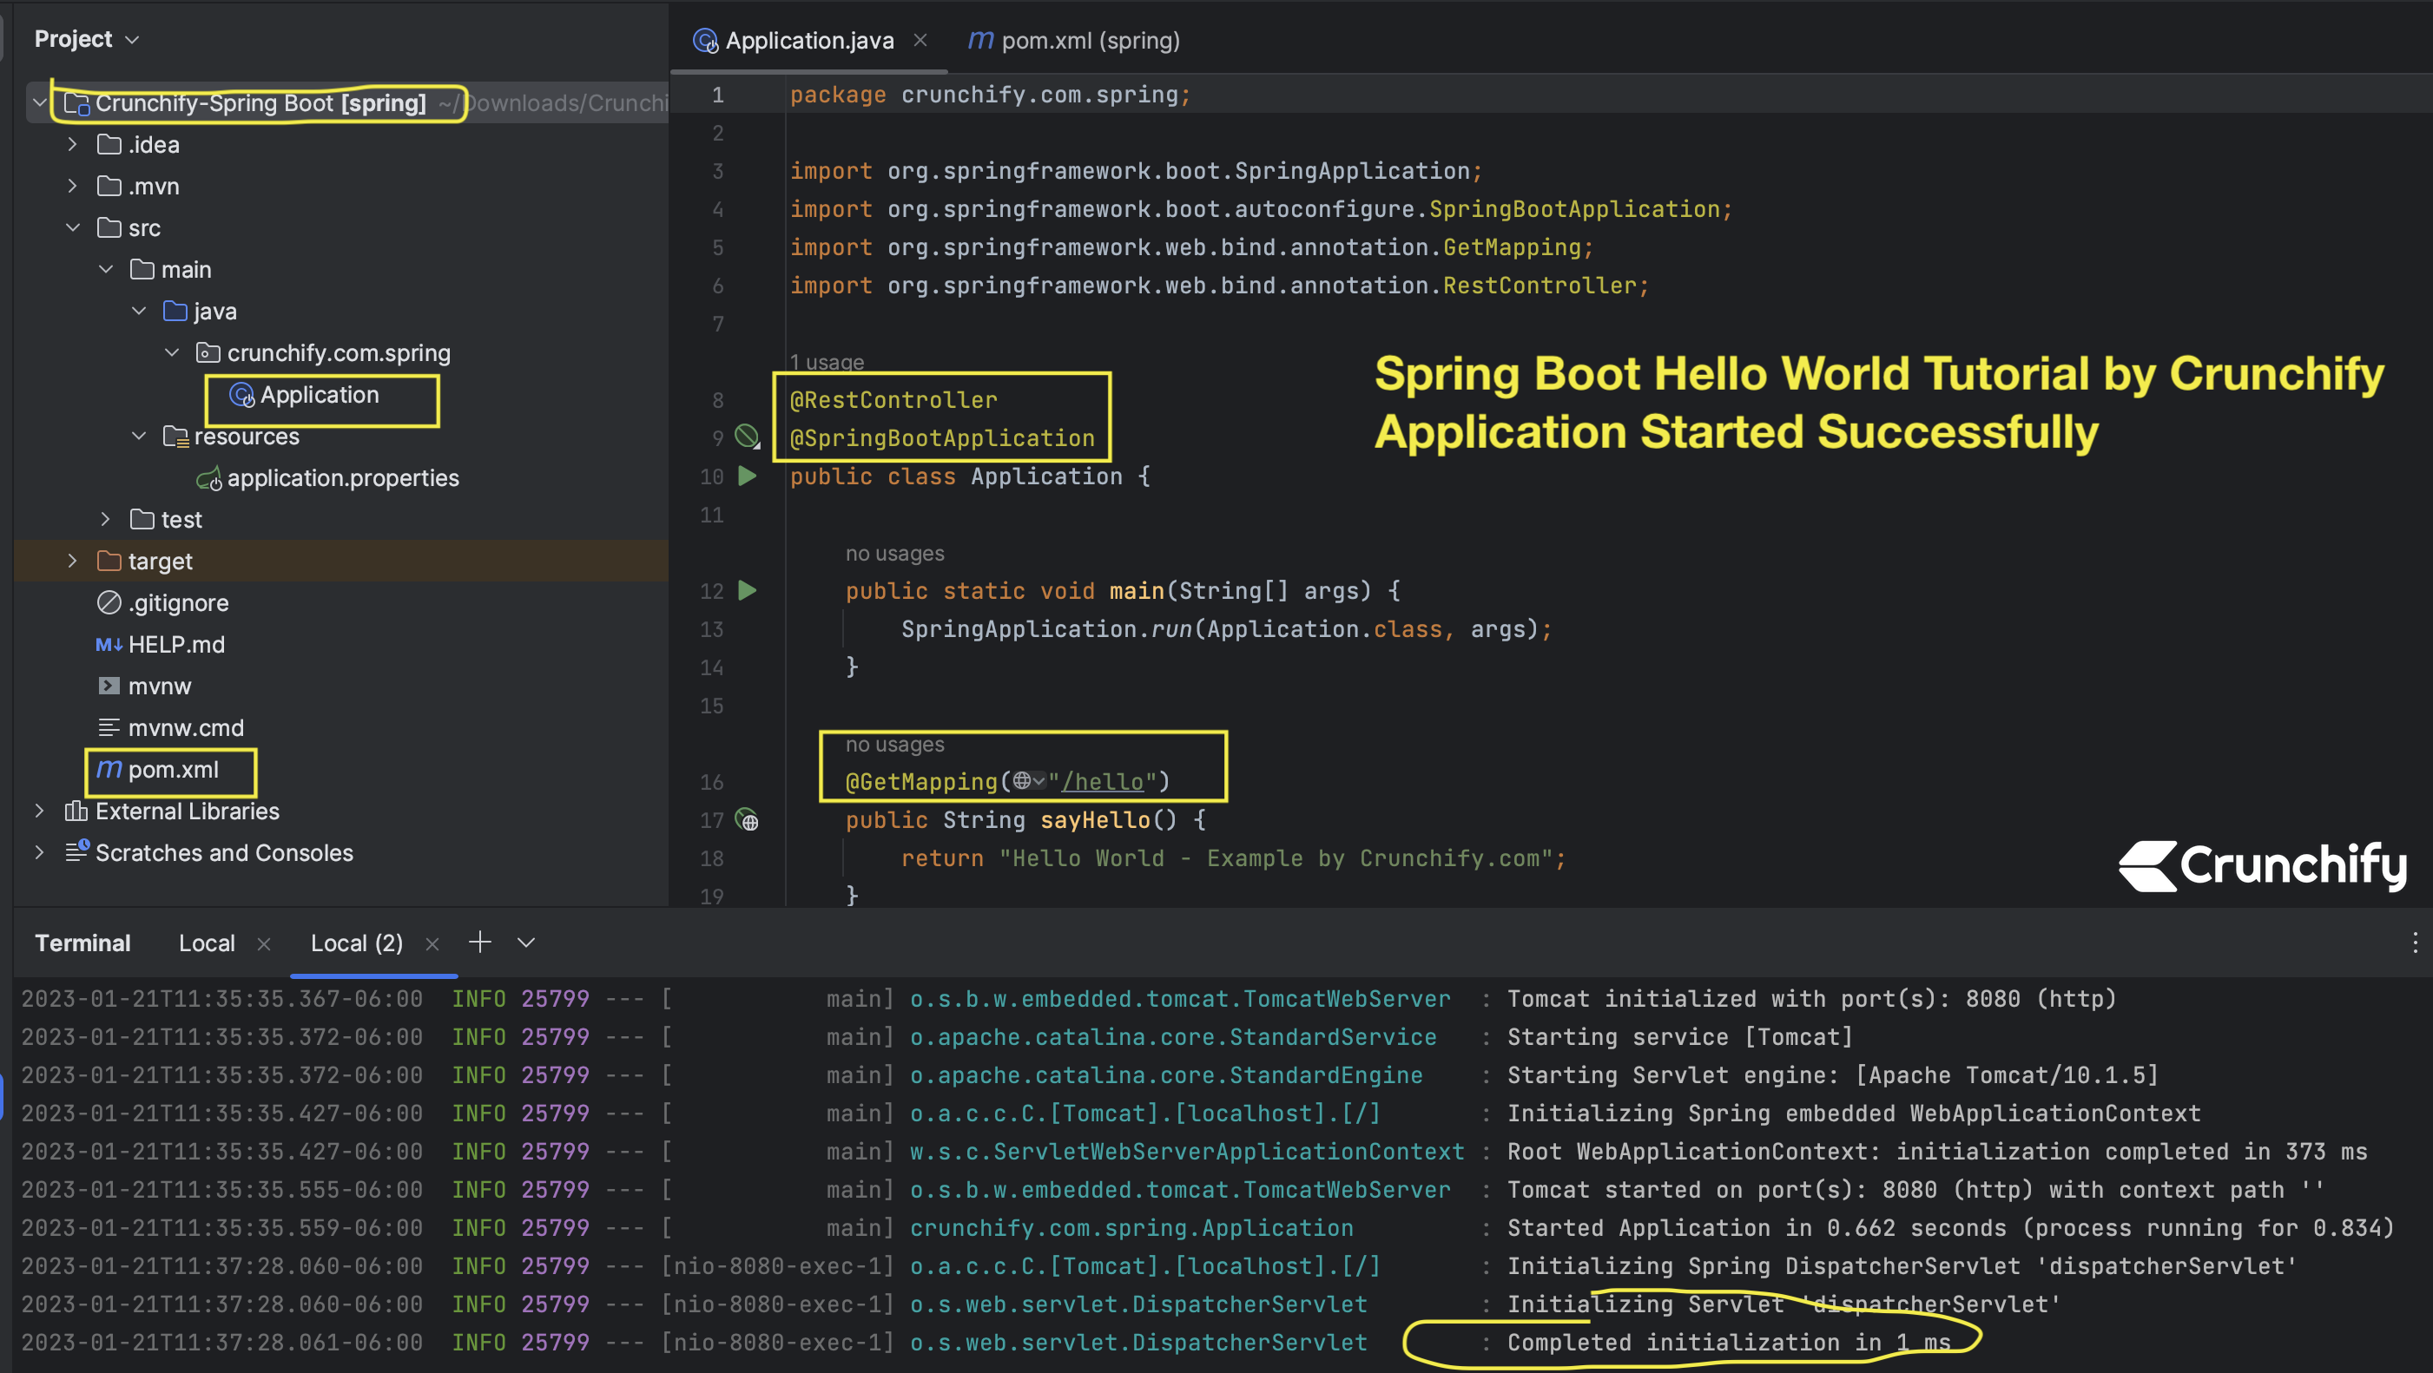The height and width of the screenshot is (1373, 2433).
Task: Toggle visibility of Scratches and Consoles
Action: pyautogui.click(x=36, y=852)
